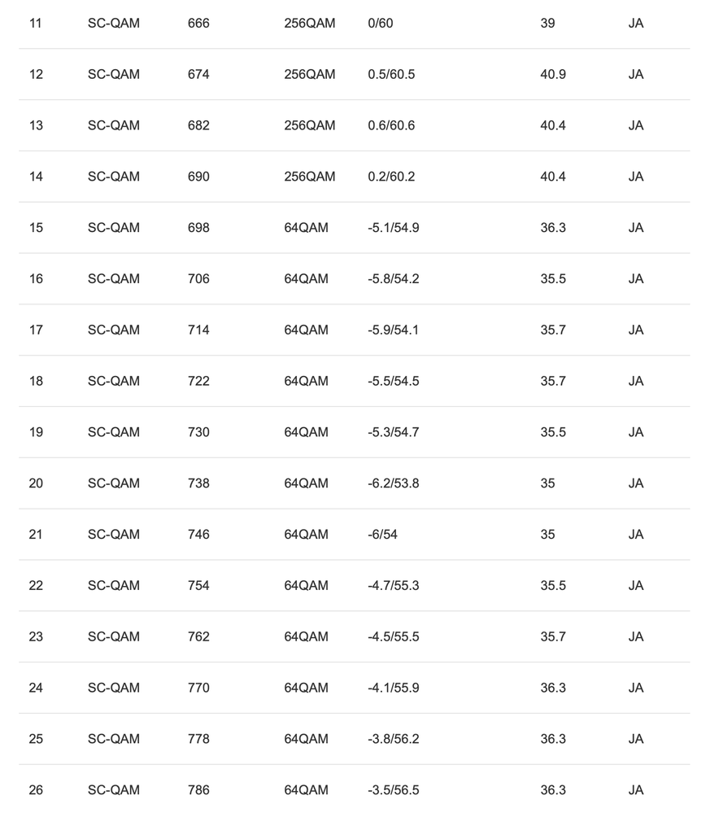The image size is (710, 813).
Task: Select SNR value 40.9 in row 12
Action: pyautogui.click(x=553, y=74)
